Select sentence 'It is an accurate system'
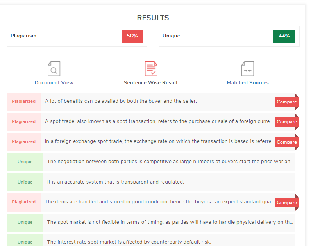Screen dimensions: 311x246 (116, 182)
